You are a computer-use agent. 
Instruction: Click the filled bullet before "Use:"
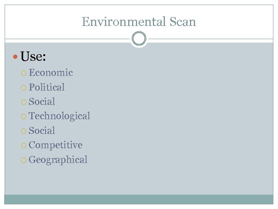[15, 57]
